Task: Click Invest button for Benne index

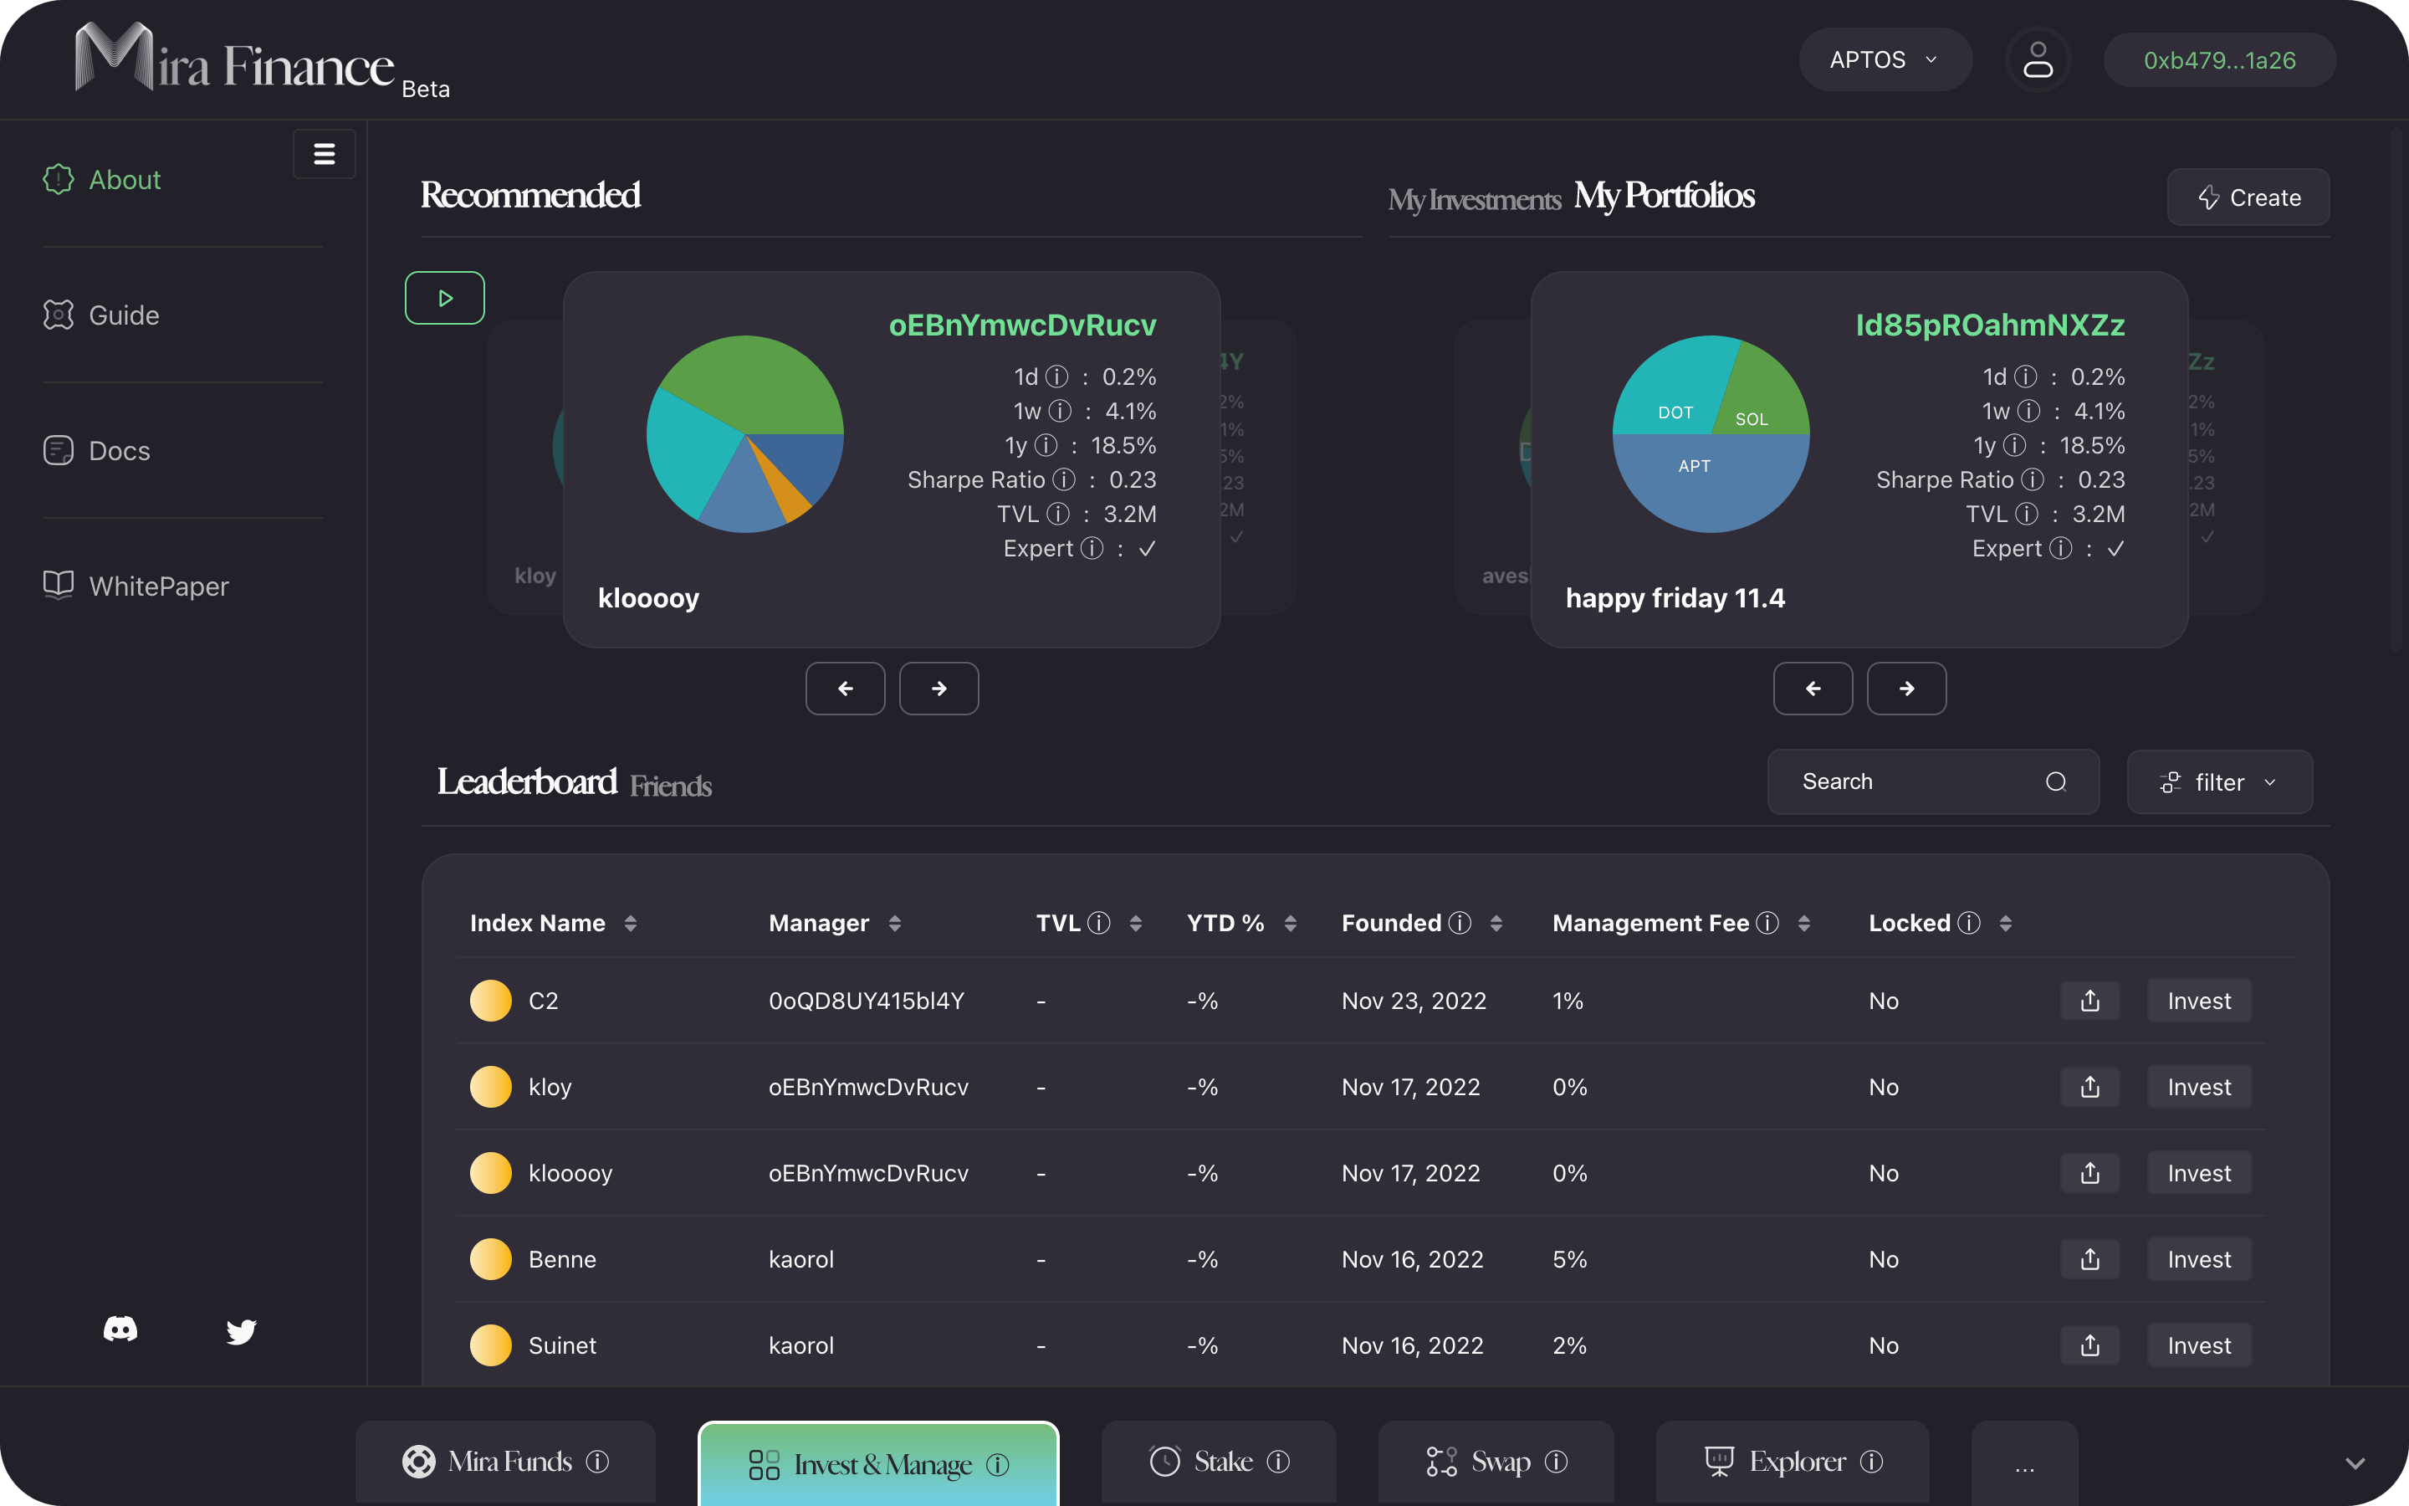Action: [2198, 1260]
